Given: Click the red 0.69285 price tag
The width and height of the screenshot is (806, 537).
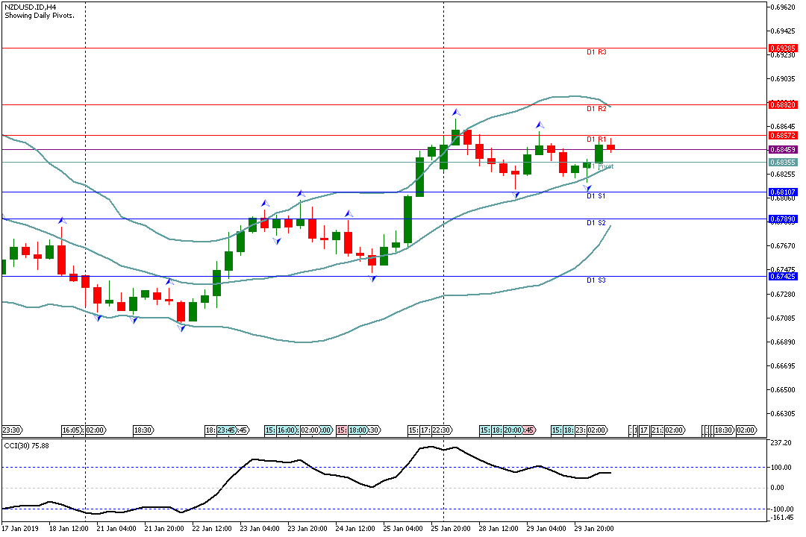Looking at the screenshot, I should click(x=782, y=48).
